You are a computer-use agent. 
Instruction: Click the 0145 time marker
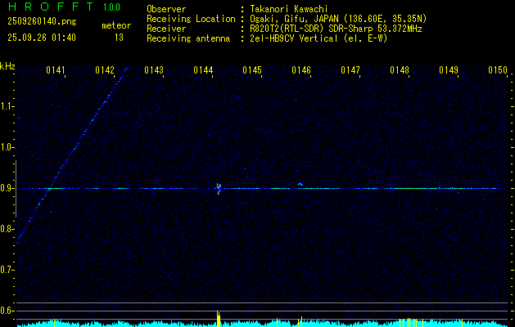pyautogui.click(x=252, y=70)
